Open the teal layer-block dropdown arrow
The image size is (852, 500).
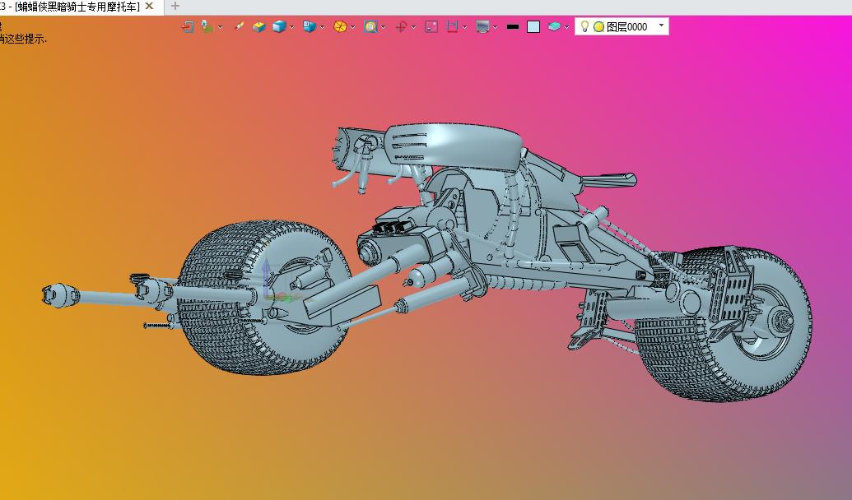566,26
